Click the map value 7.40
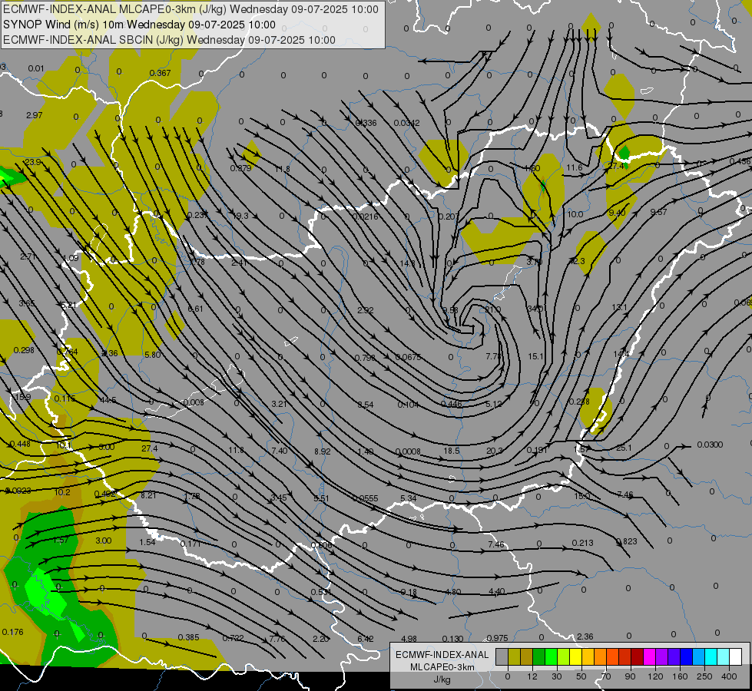Screen dimensions: 752x691 click(280, 450)
